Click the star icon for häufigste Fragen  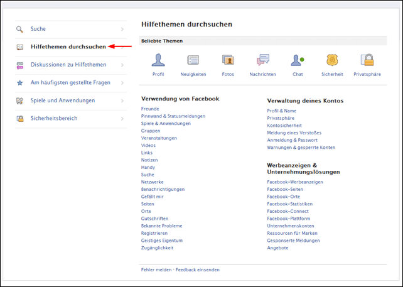tap(20, 83)
